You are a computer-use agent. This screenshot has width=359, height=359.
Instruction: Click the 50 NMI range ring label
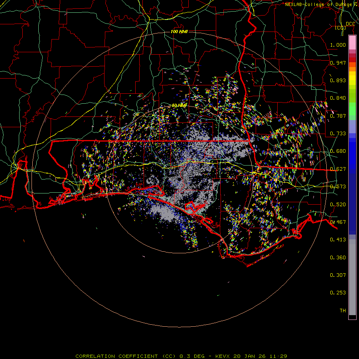click(x=179, y=105)
